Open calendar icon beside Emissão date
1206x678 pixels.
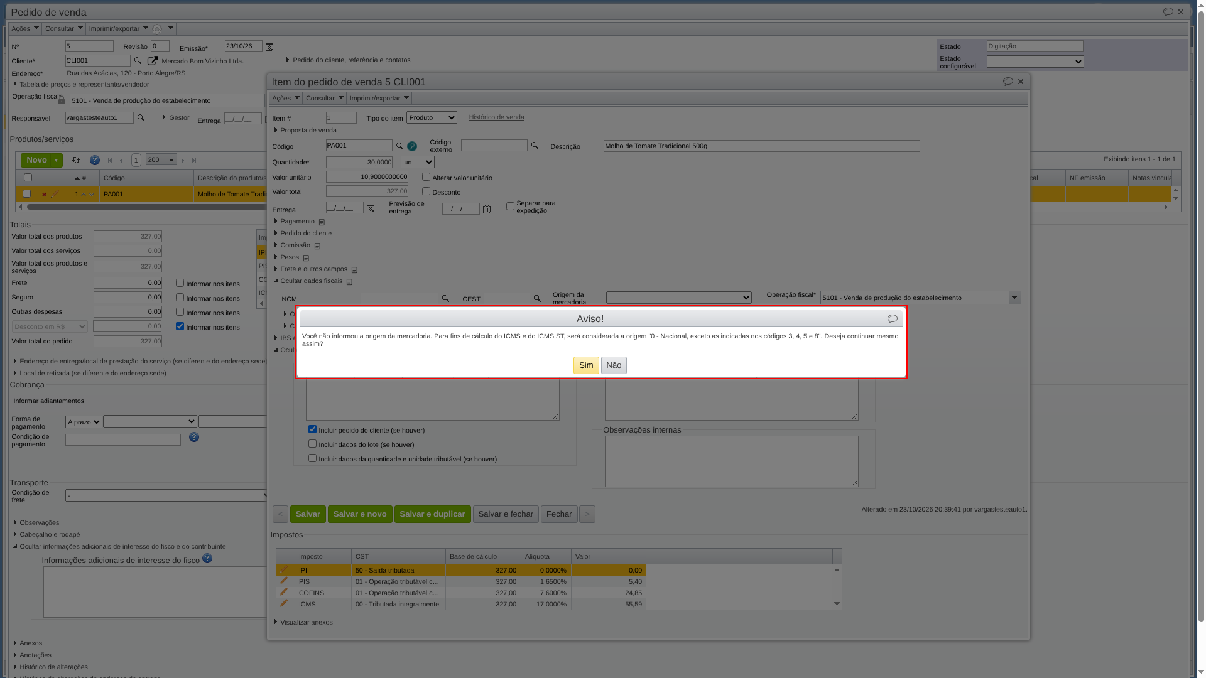269,47
